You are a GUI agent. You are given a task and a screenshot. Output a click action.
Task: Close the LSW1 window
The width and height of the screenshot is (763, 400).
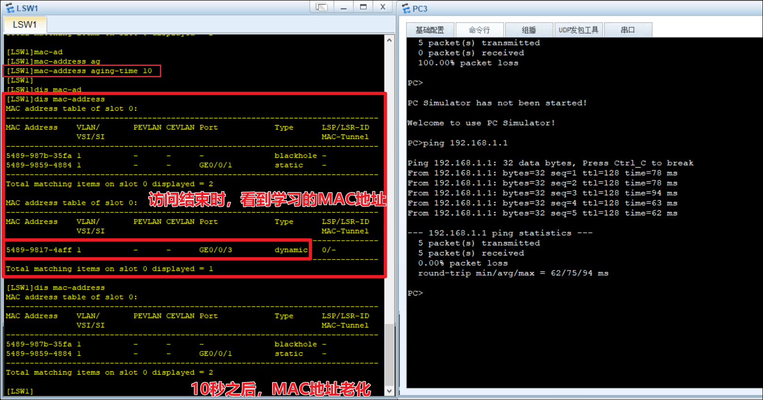(383, 7)
